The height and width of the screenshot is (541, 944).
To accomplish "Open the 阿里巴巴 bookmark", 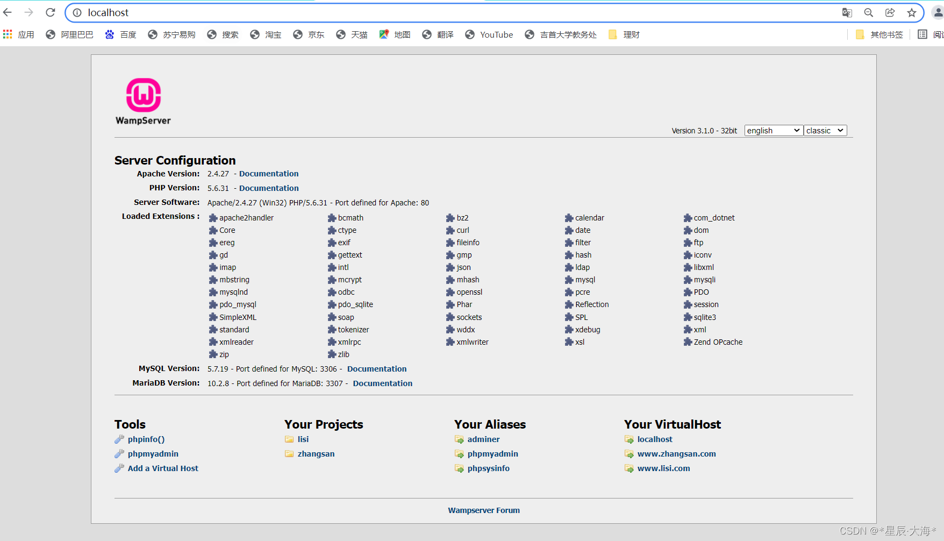I will click(69, 34).
